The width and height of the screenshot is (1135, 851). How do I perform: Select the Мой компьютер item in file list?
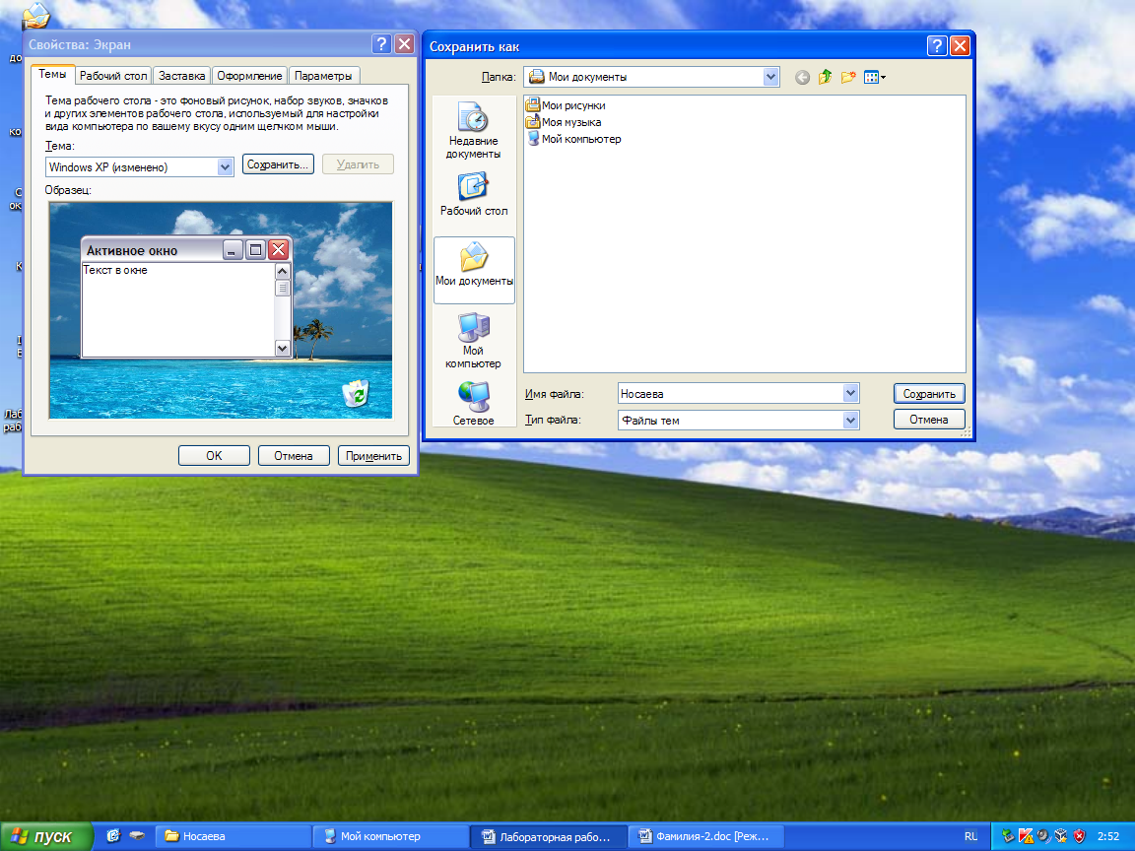point(574,139)
